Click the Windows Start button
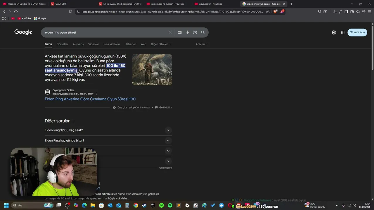 6,205
